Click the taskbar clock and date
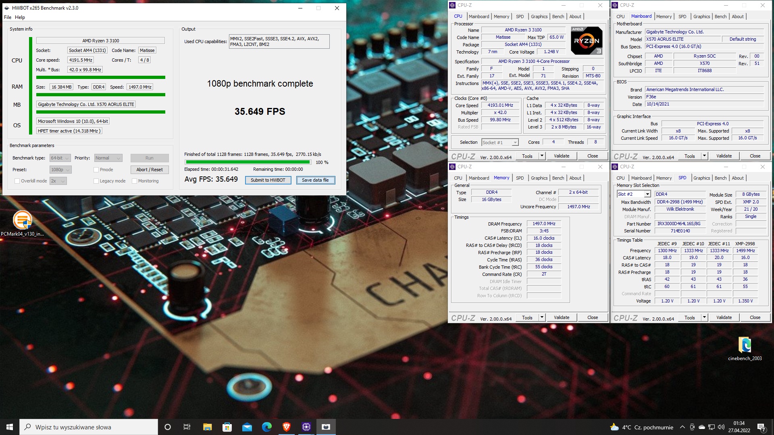 coord(739,427)
